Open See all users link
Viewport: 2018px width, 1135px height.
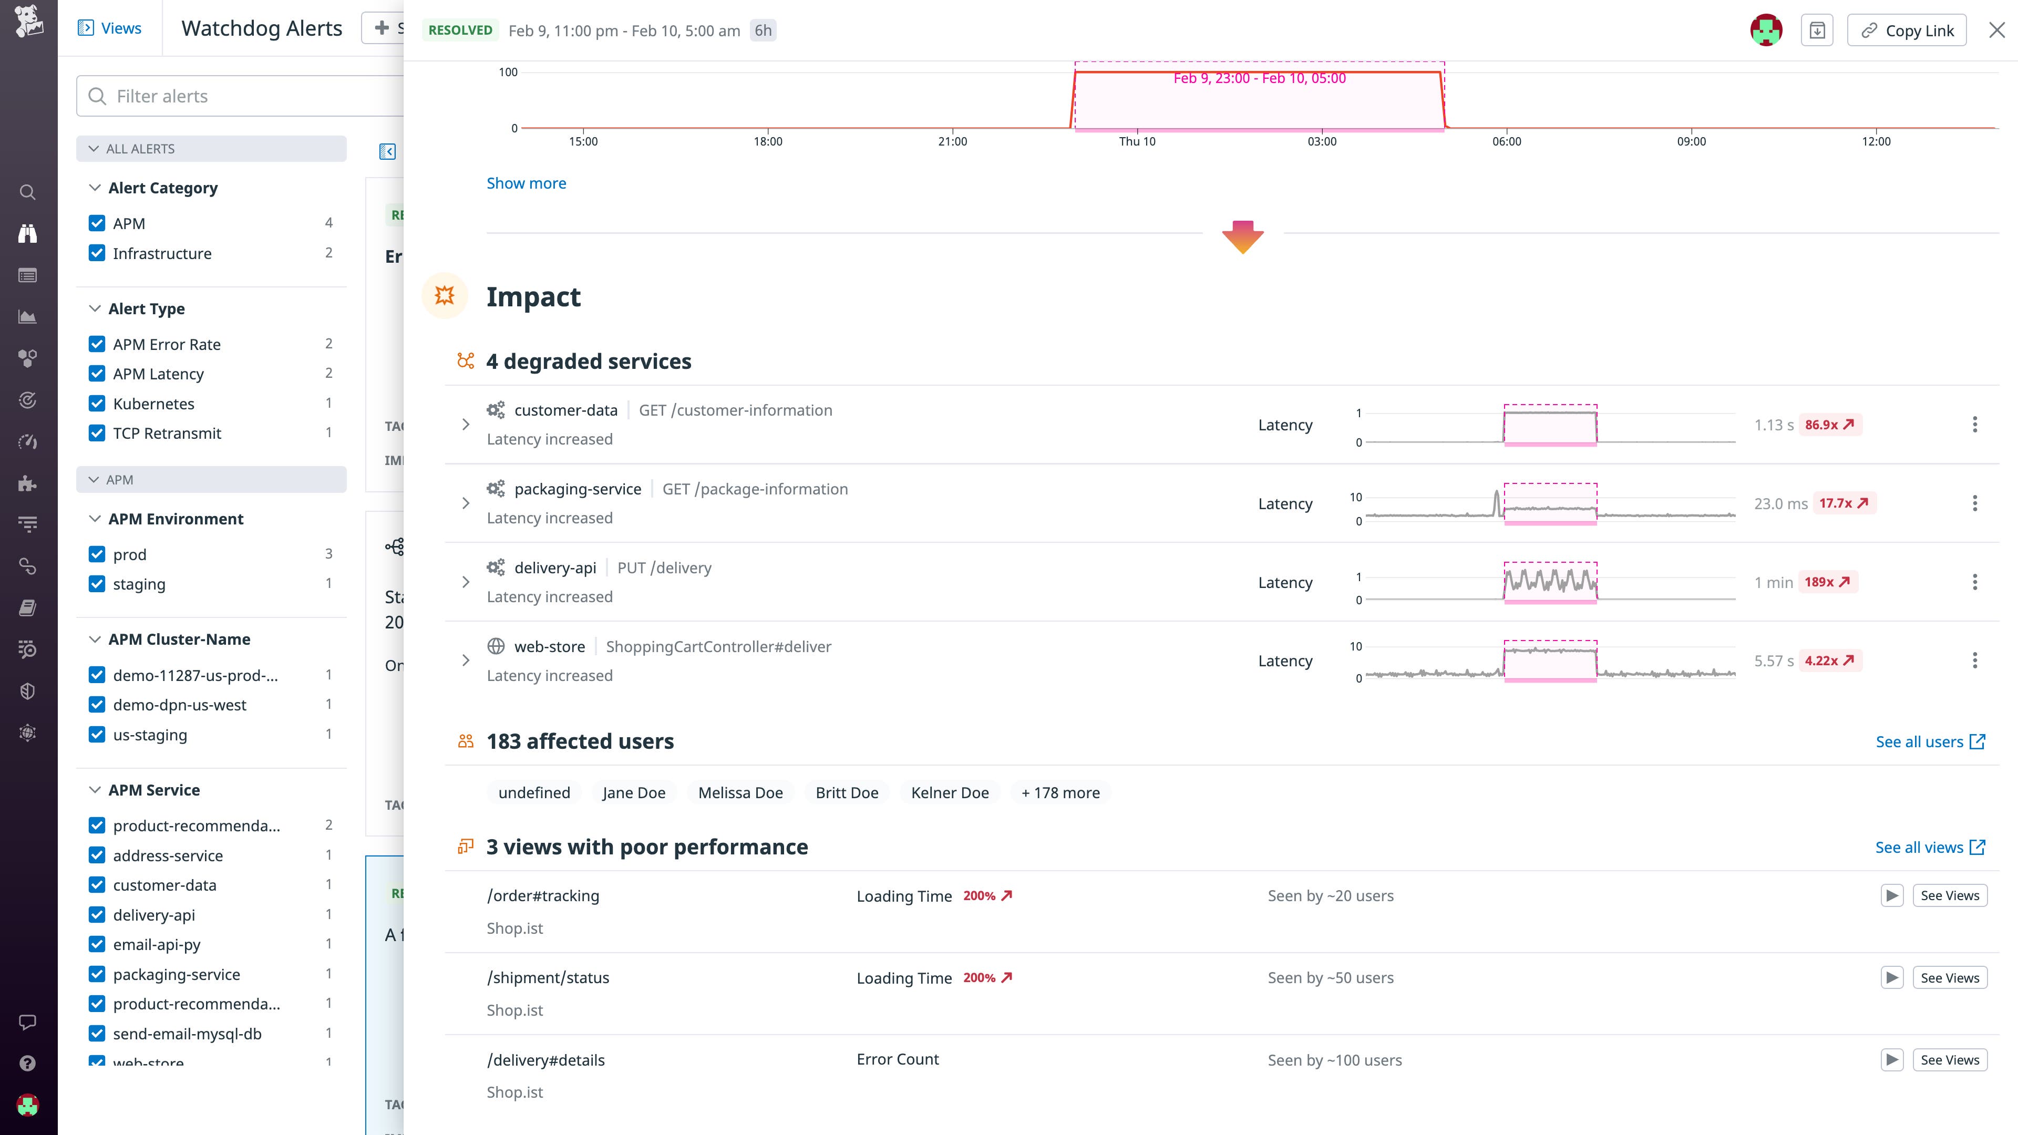1932,741
